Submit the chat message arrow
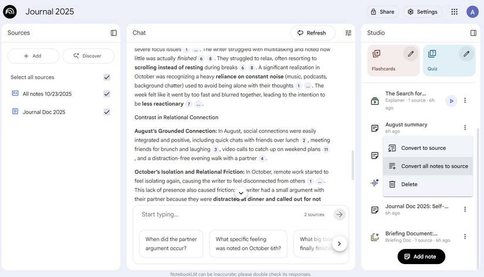The image size is (484, 277). click(x=339, y=214)
